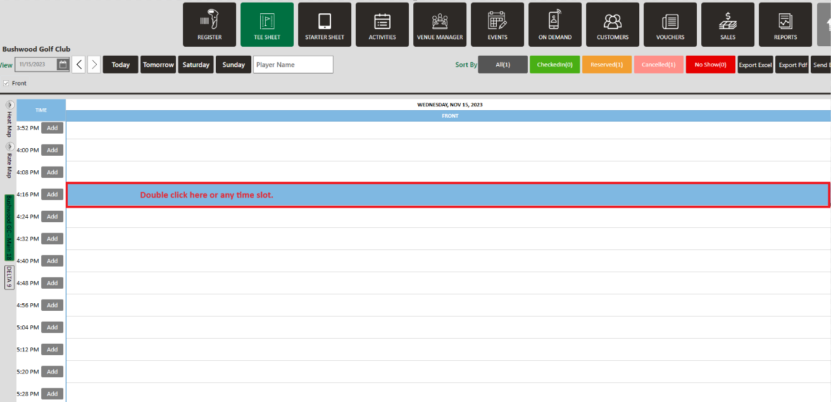Add a booking at 5:28 PM
This screenshot has height=402, width=831.
click(52, 394)
